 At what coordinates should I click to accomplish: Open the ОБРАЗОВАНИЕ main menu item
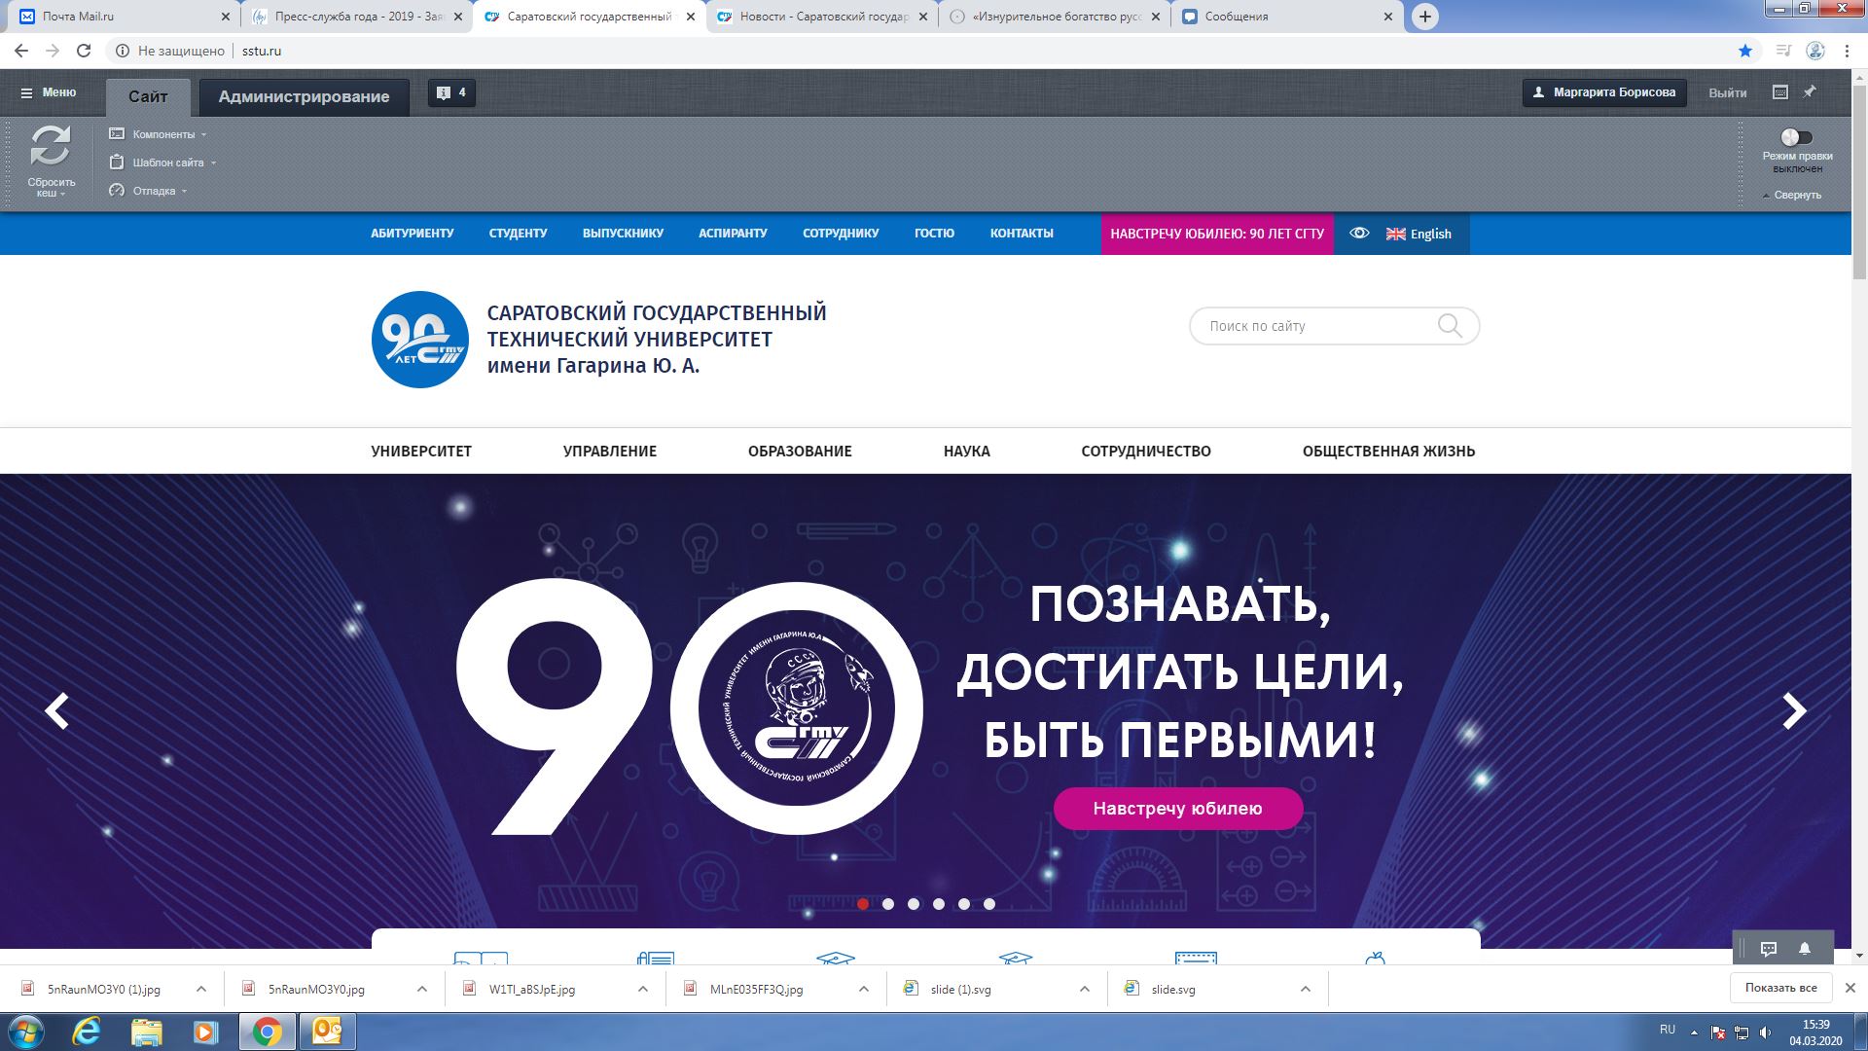point(800,452)
